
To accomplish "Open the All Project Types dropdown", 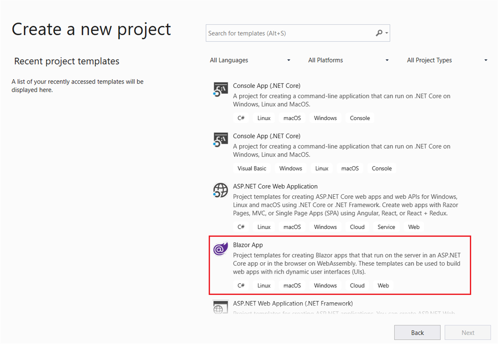I will (447, 60).
